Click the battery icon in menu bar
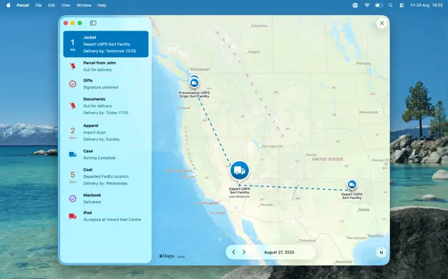The width and height of the screenshot is (448, 279). point(379,5)
